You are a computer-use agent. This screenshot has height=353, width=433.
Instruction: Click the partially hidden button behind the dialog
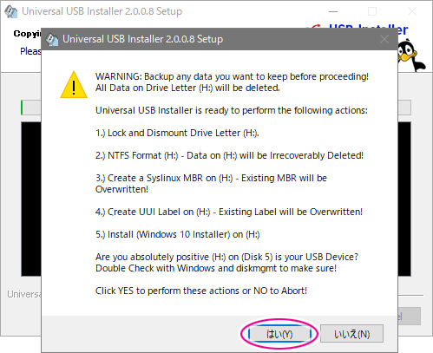pos(410,316)
